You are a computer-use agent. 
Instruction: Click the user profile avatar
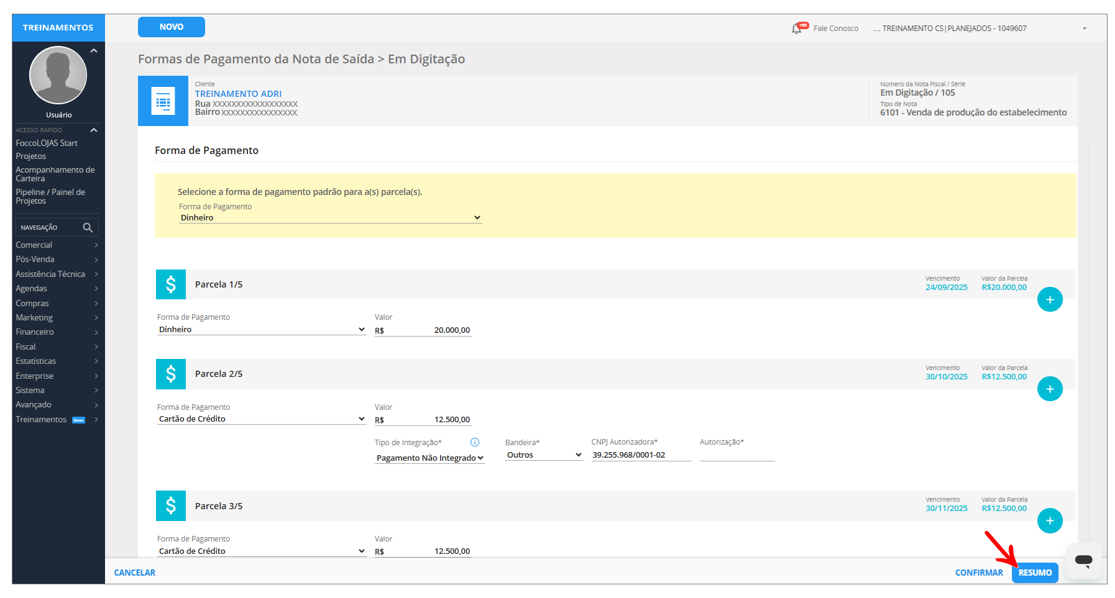(x=58, y=76)
